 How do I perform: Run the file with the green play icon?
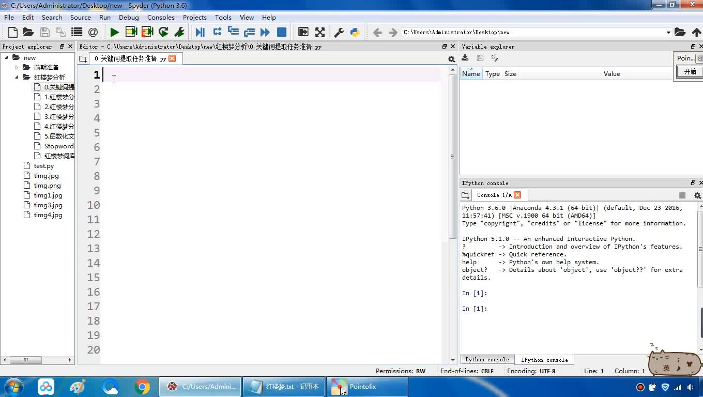[x=114, y=32]
